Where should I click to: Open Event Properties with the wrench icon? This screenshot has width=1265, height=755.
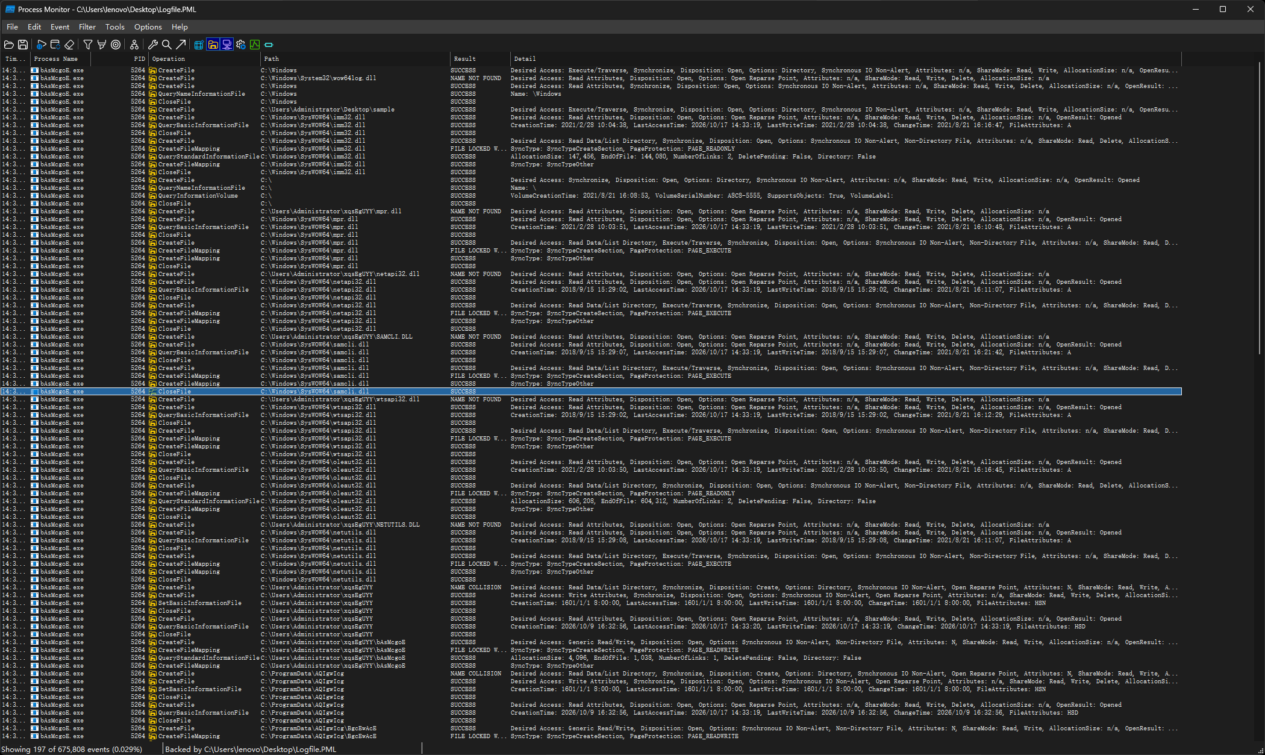pyautogui.click(x=153, y=45)
